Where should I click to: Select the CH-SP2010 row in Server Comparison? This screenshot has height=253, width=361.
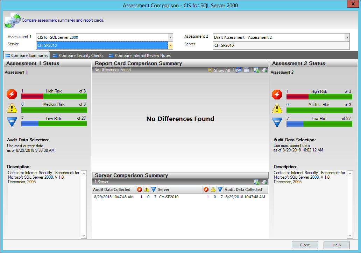[x=180, y=197]
